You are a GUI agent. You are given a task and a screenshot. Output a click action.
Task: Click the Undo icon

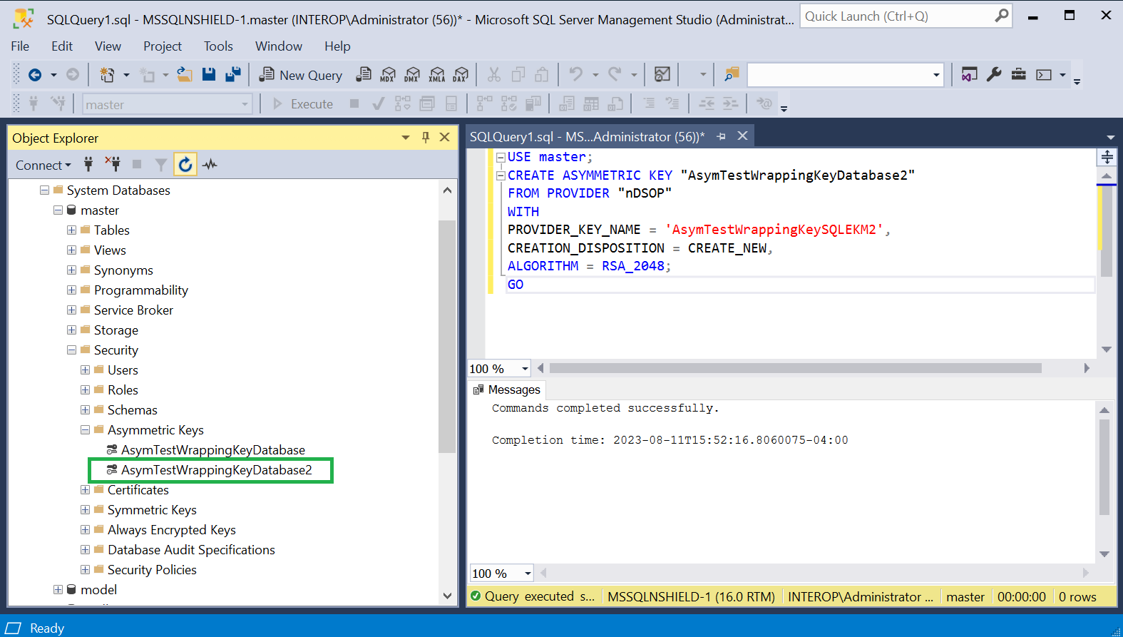pos(575,74)
